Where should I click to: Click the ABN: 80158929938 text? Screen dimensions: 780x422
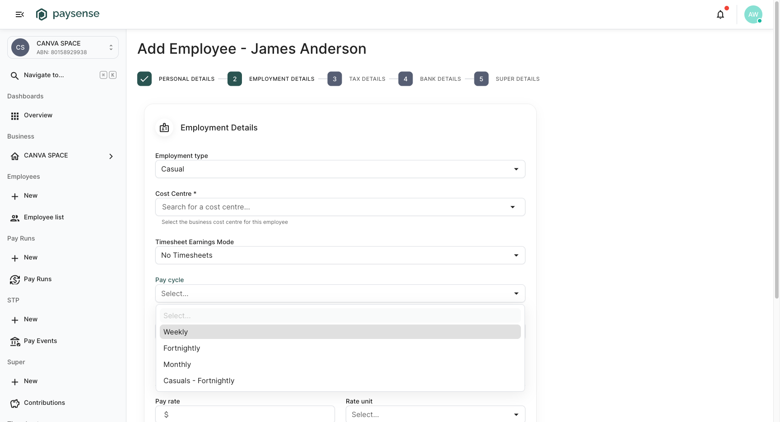point(62,52)
